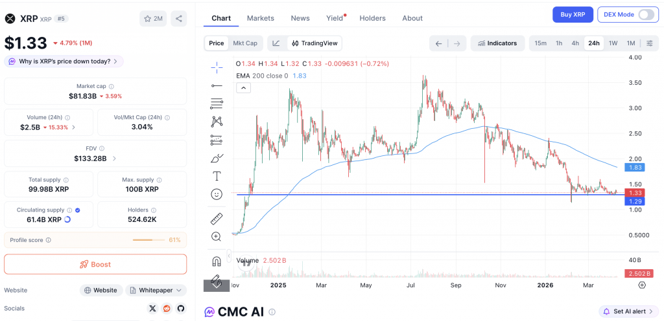Choose the brush drawing tool

[217, 158]
